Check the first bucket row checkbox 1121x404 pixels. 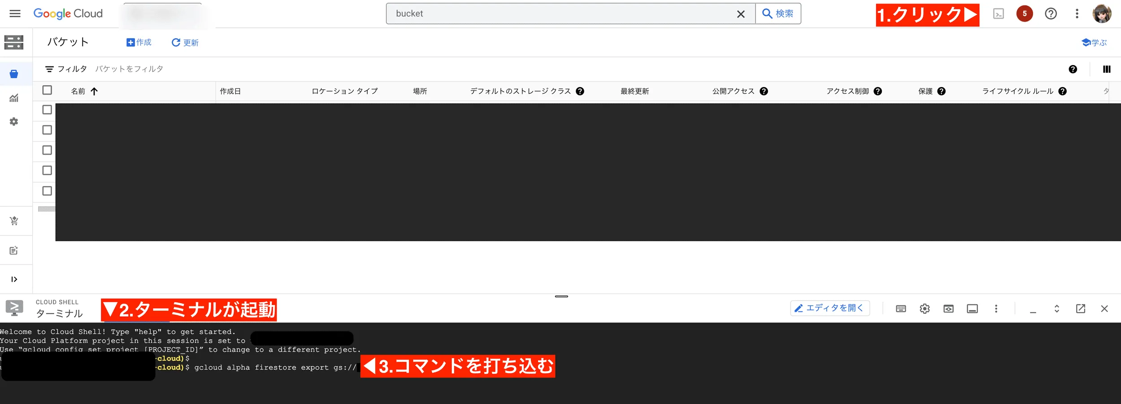pyautogui.click(x=47, y=109)
